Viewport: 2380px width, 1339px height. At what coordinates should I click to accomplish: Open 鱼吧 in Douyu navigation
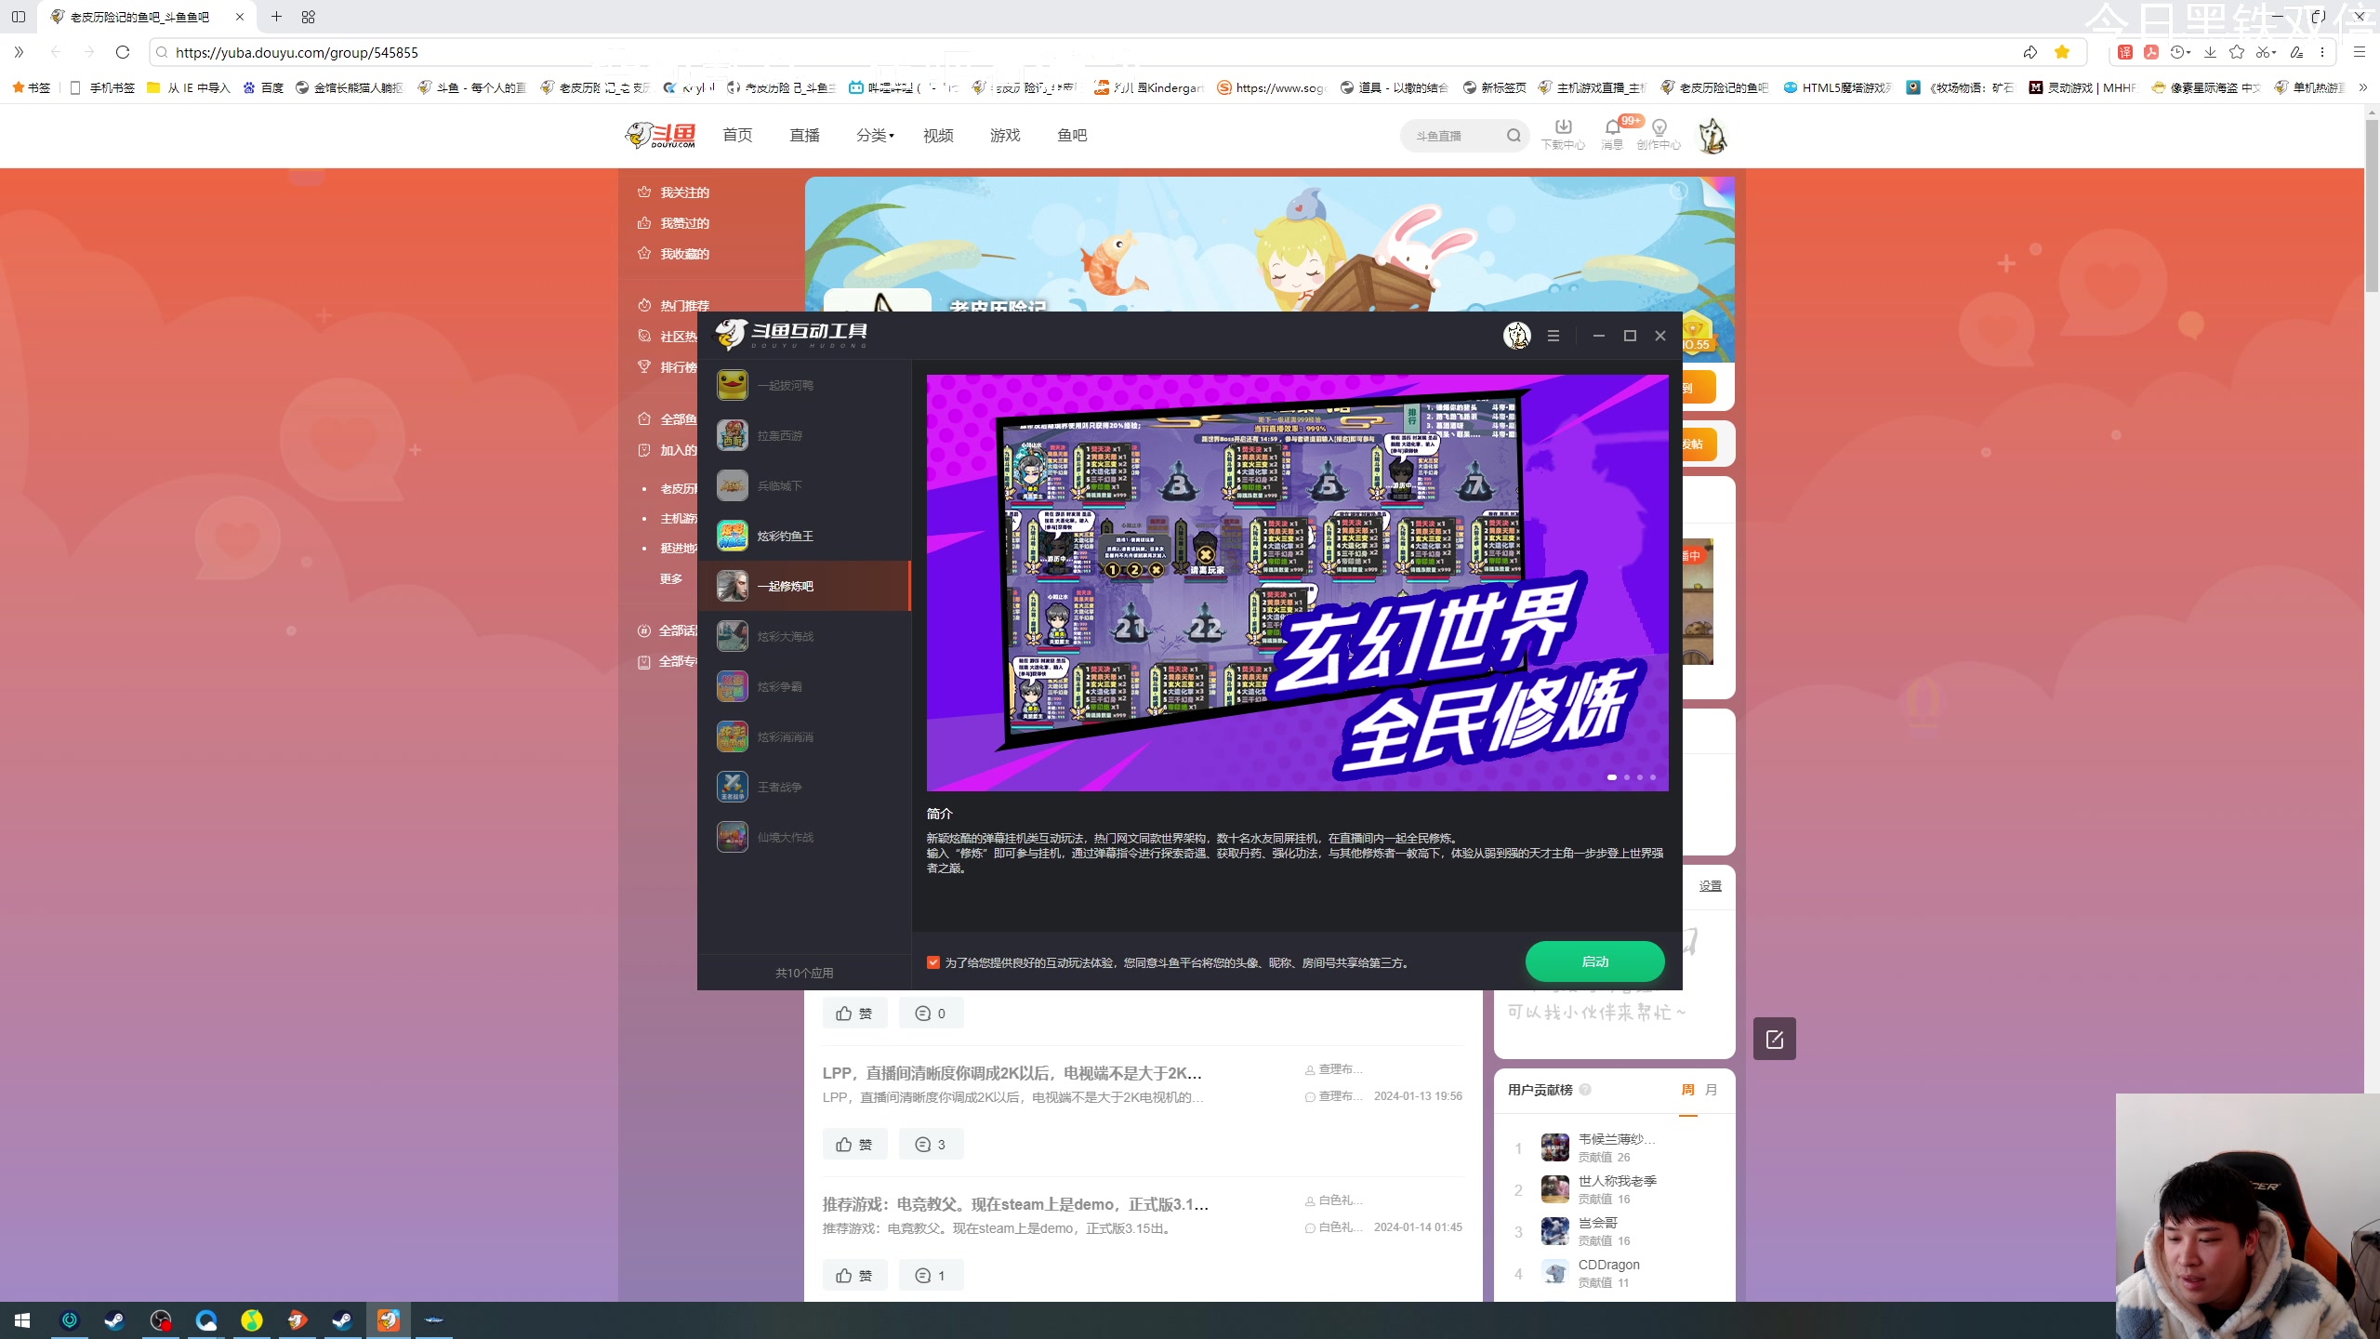coord(1072,136)
